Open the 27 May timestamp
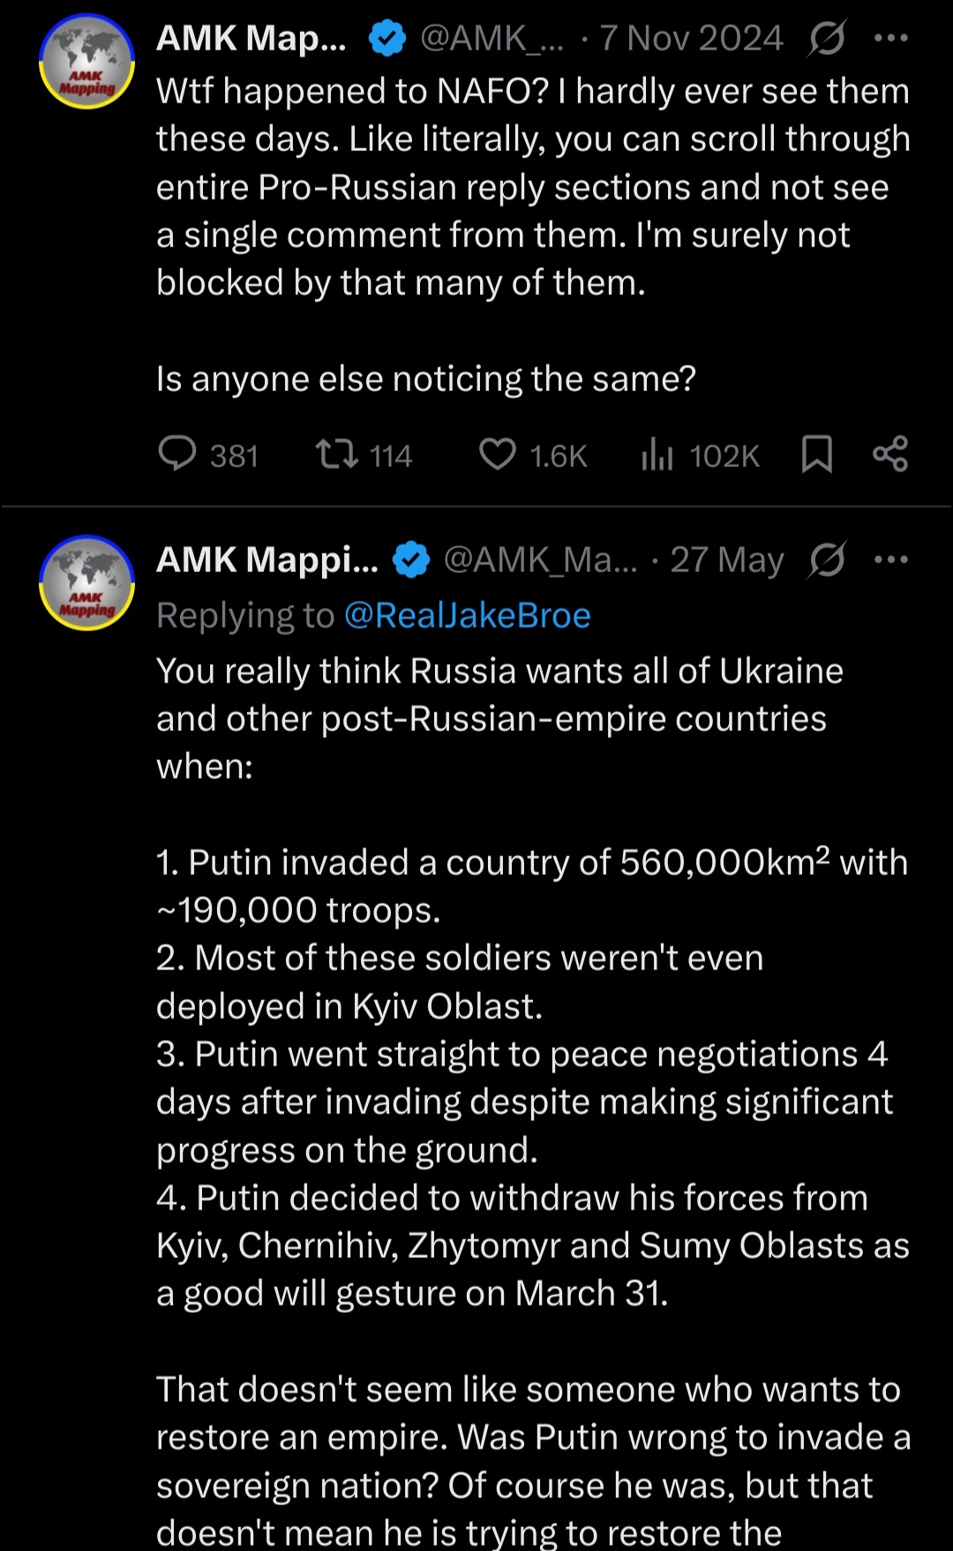The width and height of the screenshot is (953, 1551). (727, 560)
